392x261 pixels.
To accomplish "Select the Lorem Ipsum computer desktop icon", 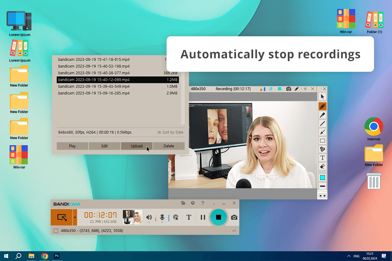I will coord(20,24).
